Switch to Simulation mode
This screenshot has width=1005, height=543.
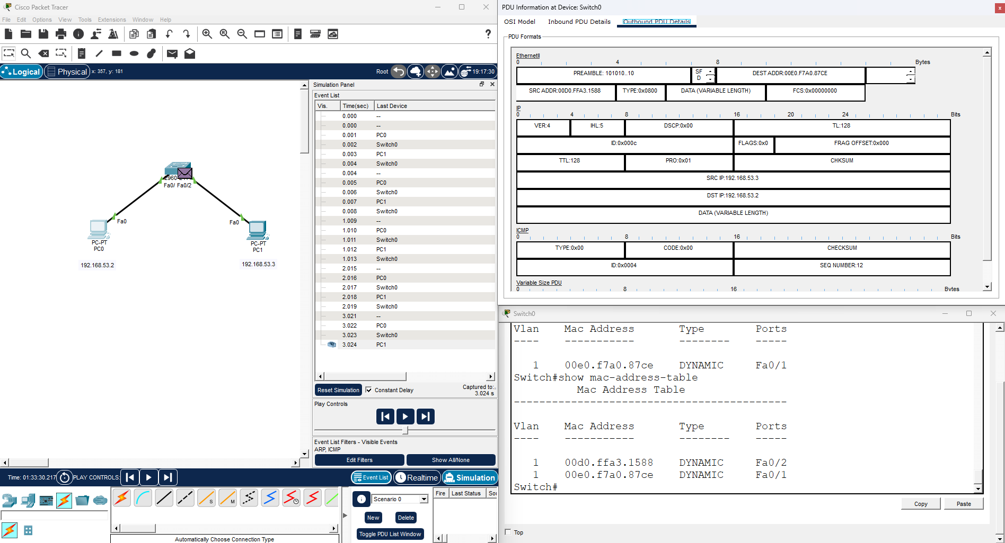[470, 477]
